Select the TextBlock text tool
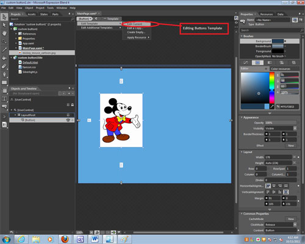Viewport: 305px width, 244px height. pos(4,99)
